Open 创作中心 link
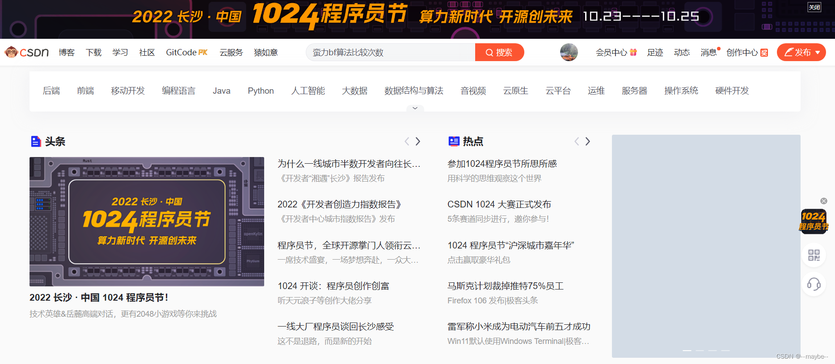 (x=742, y=52)
